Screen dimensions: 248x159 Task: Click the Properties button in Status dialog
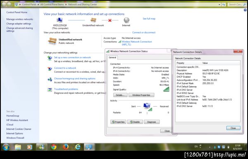118,122
